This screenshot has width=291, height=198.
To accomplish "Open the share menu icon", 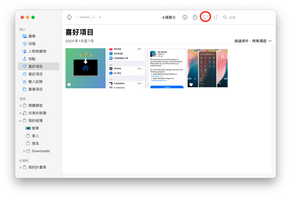I will pyautogui.click(x=195, y=17).
